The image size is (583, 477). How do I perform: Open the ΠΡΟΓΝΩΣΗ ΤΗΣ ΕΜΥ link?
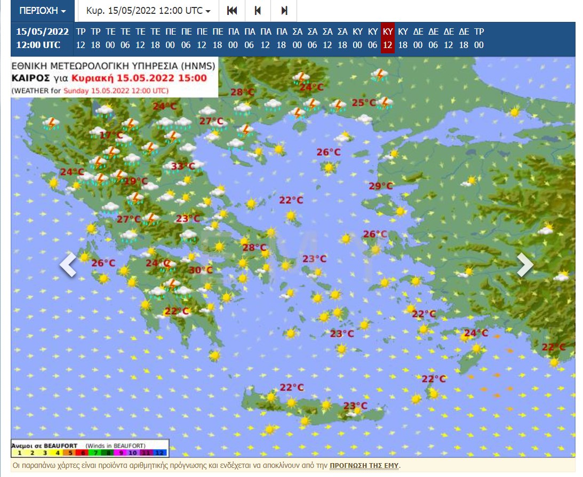click(x=364, y=465)
